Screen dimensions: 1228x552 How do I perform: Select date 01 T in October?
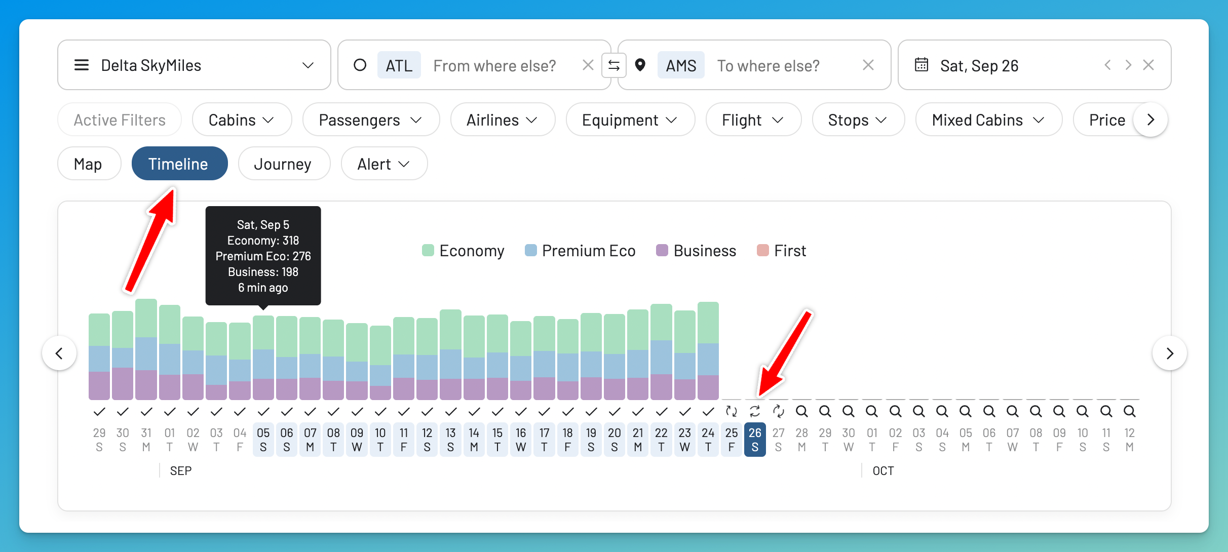pos(872,440)
